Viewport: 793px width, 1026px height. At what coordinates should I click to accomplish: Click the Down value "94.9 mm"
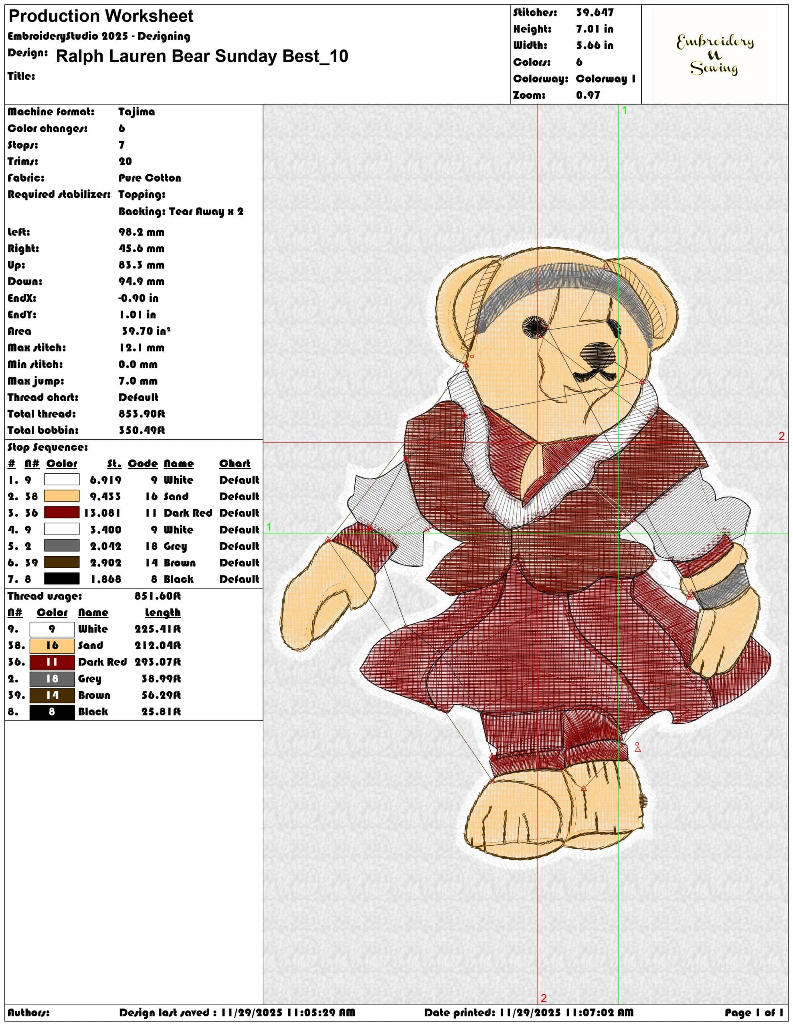pyautogui.click(x=141, y=281)
